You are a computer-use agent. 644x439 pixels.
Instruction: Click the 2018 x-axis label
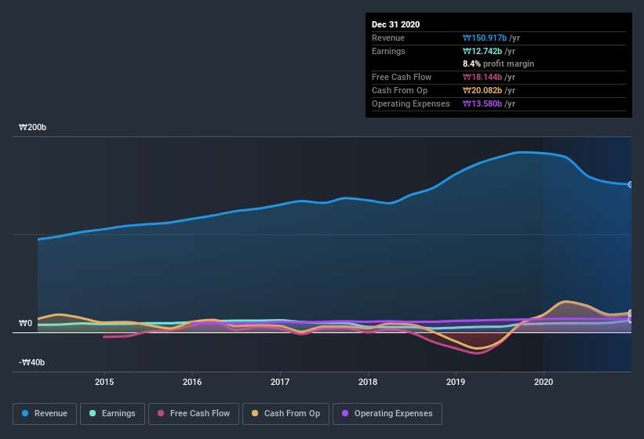click(368, 382)
